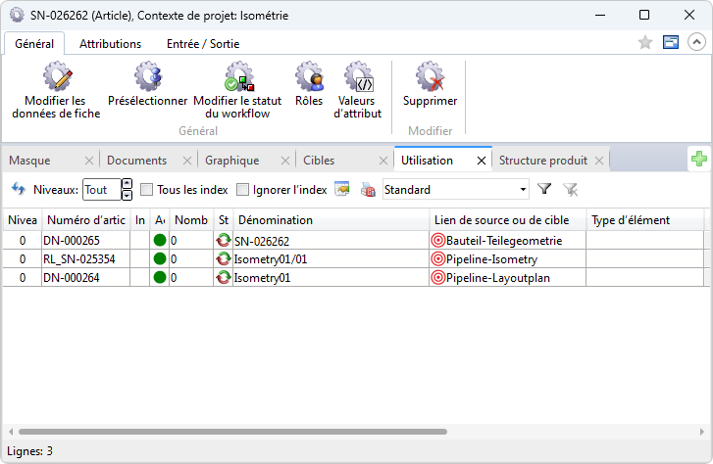Click green status dot in DN-000264 row
The width and height of the screenshot is (713, 464).
pos(160,277)
